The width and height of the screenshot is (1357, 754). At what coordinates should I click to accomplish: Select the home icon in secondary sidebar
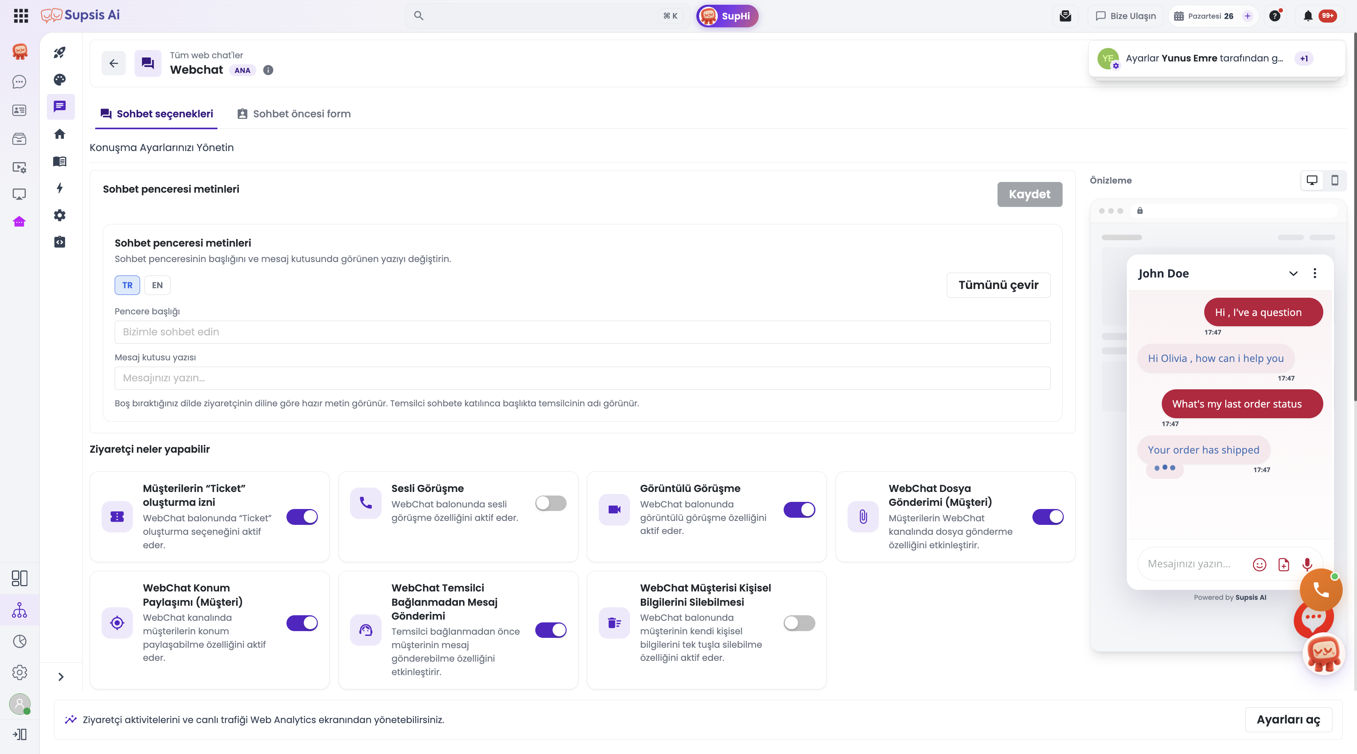[60, 134]
